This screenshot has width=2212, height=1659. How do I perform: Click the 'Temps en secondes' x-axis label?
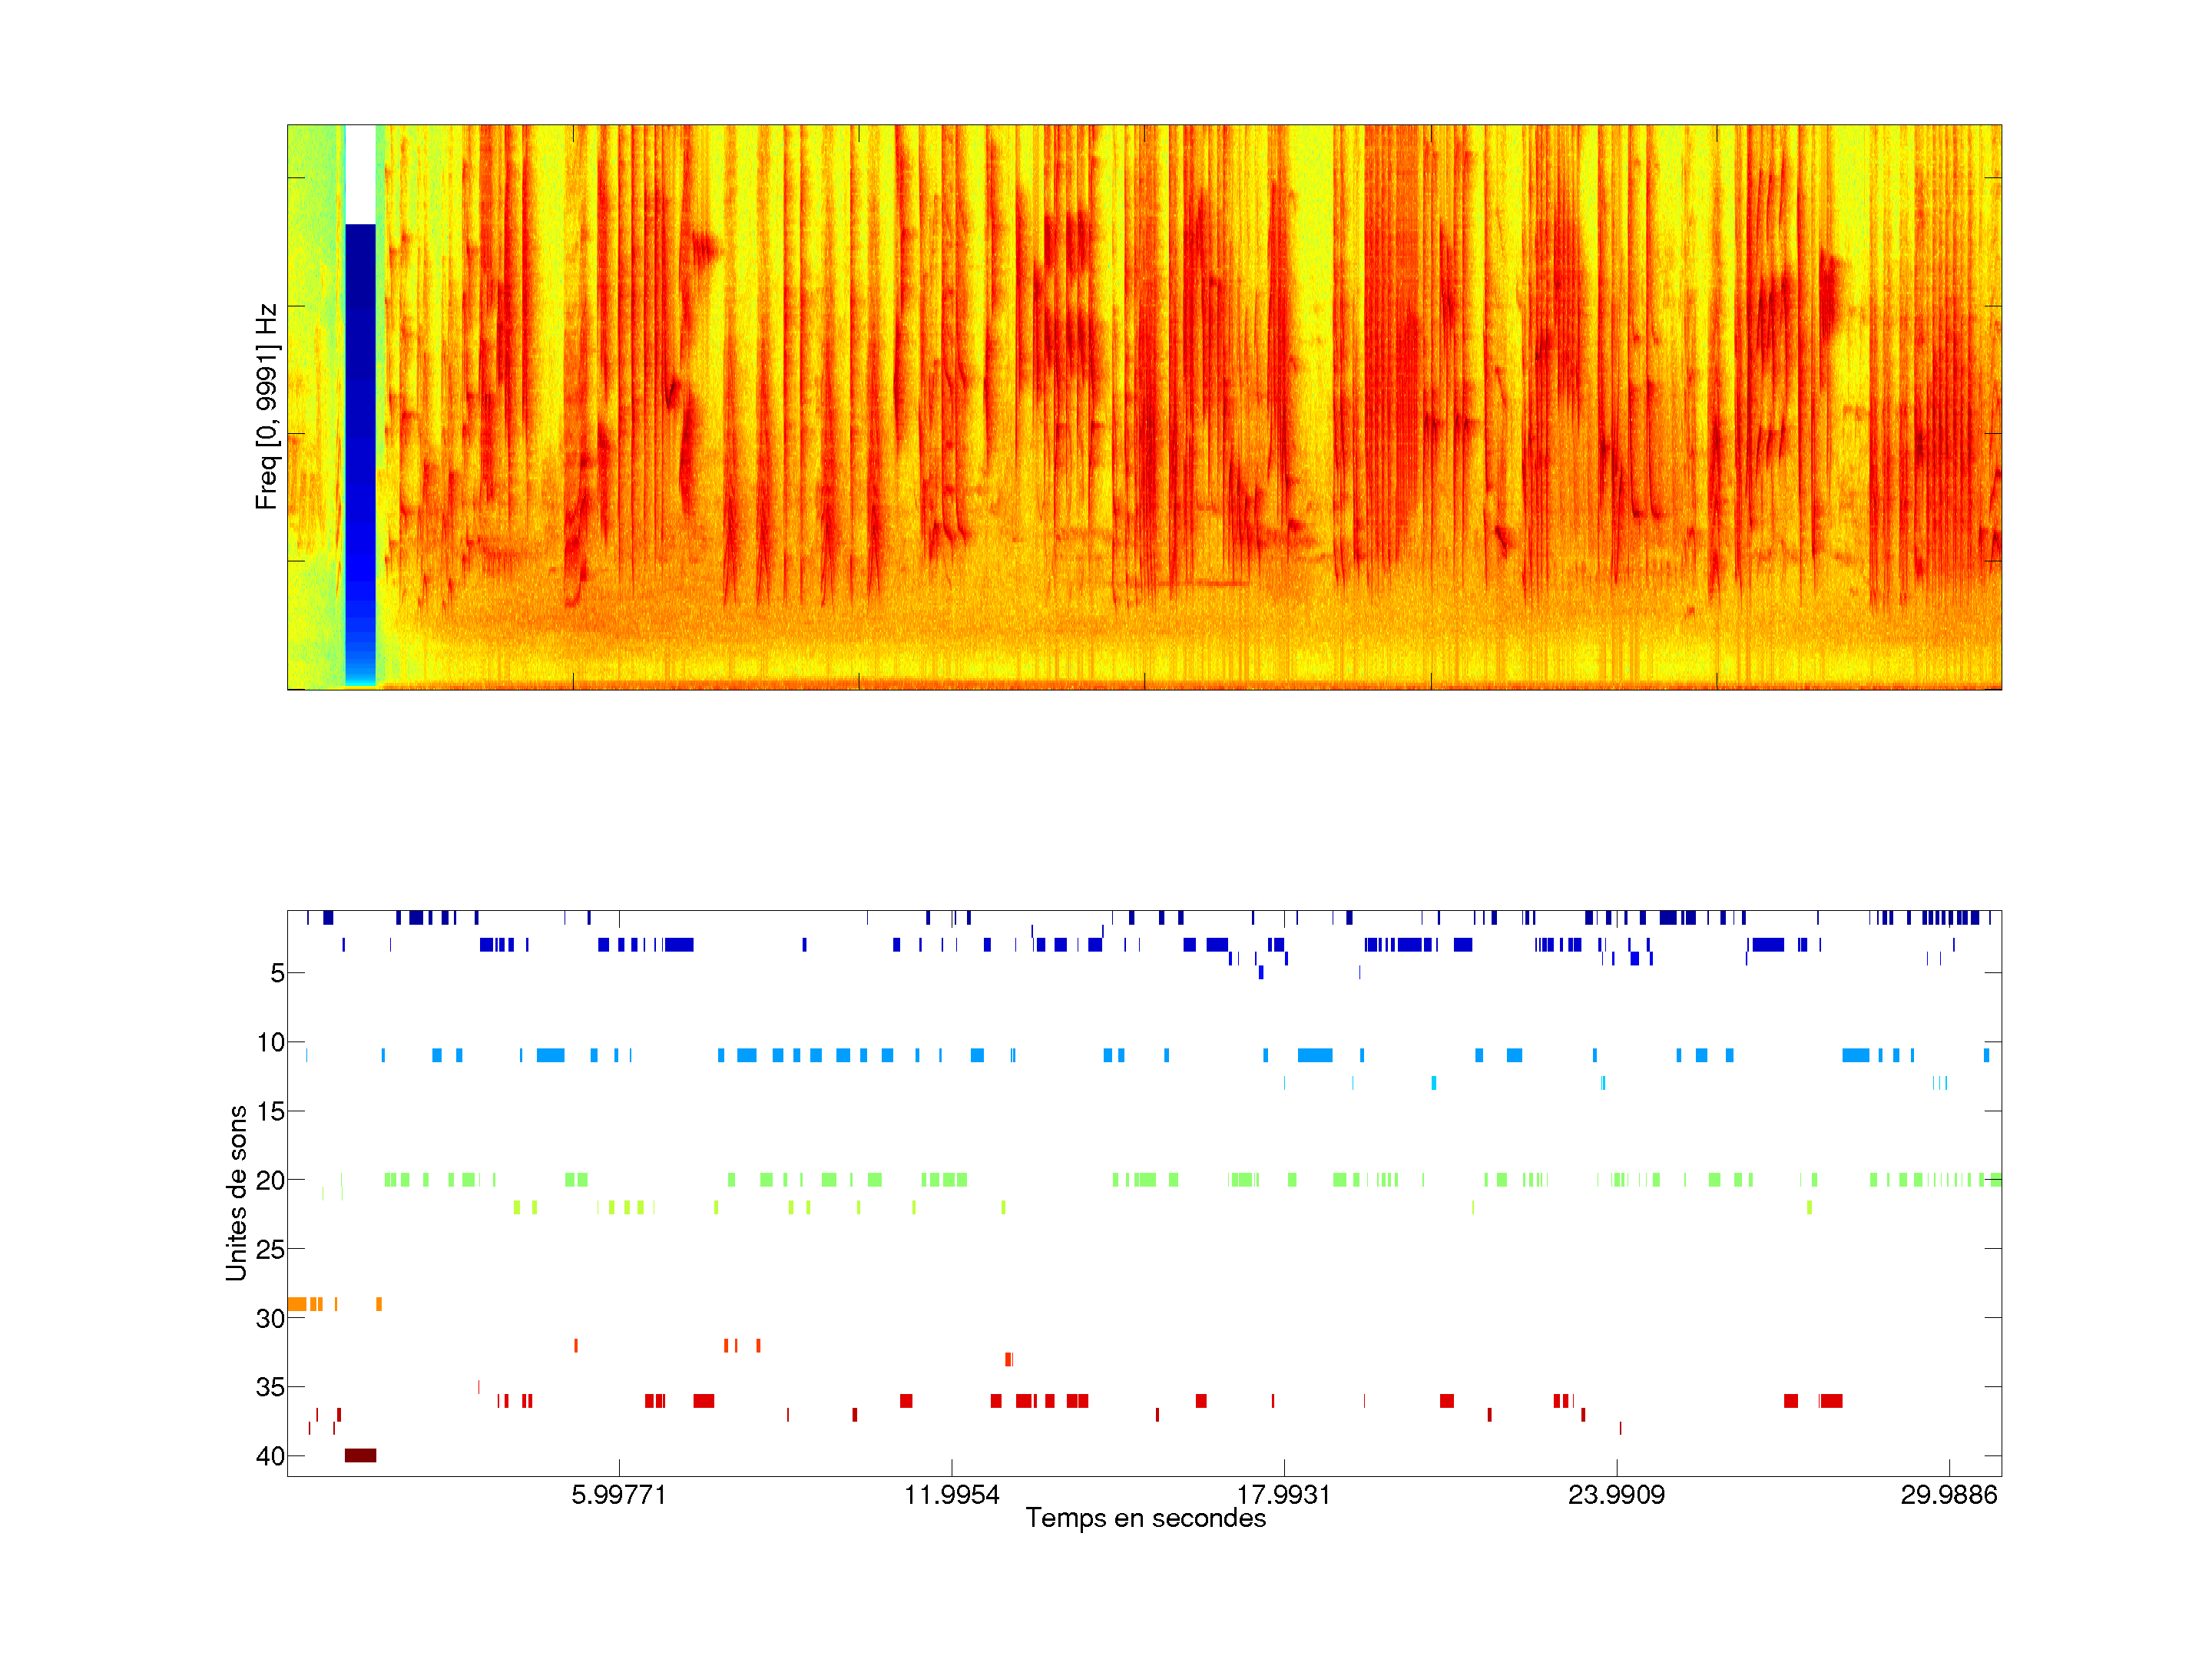(1145, 1518)
